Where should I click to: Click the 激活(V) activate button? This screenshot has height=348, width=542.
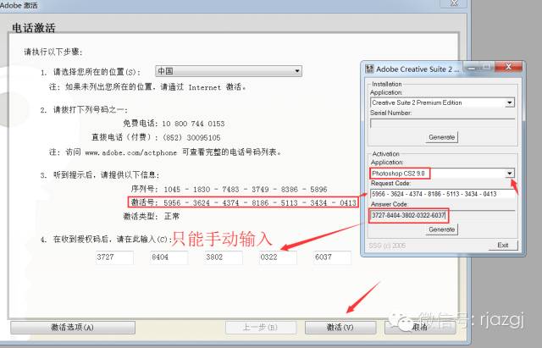coord(340,328)
